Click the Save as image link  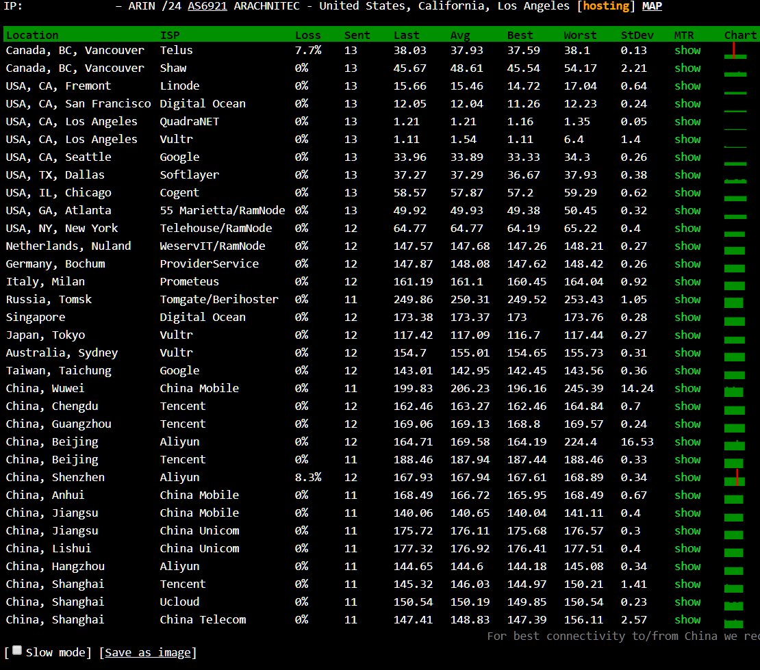148,653
